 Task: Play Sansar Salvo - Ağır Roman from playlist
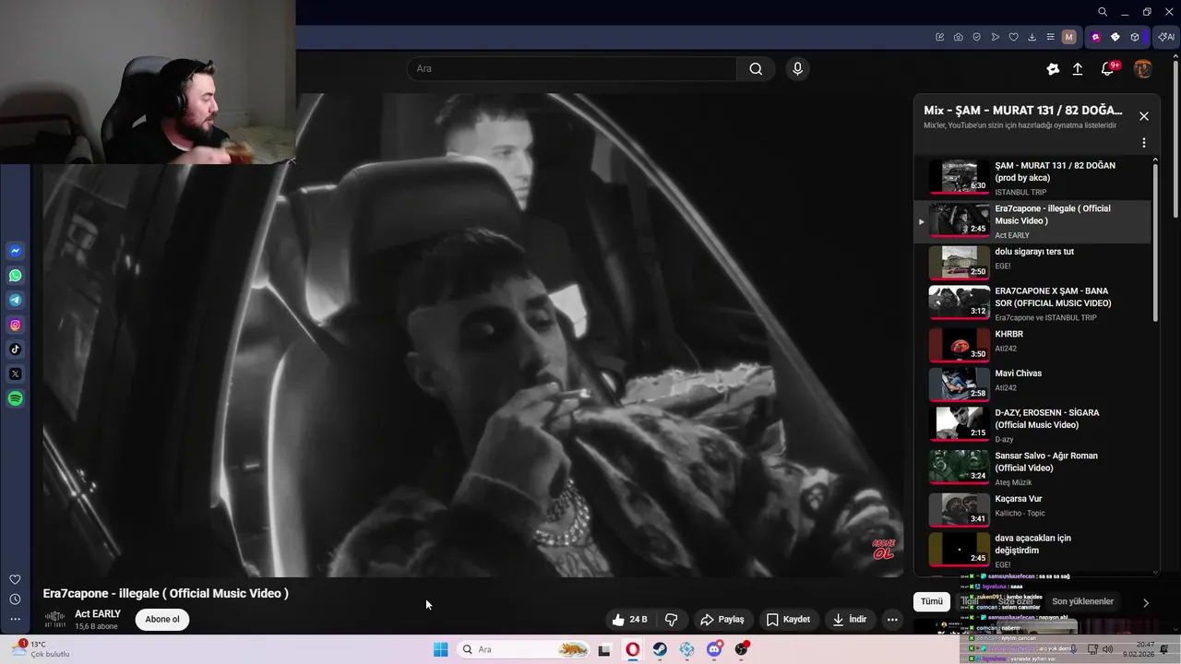coord(1032,468)
